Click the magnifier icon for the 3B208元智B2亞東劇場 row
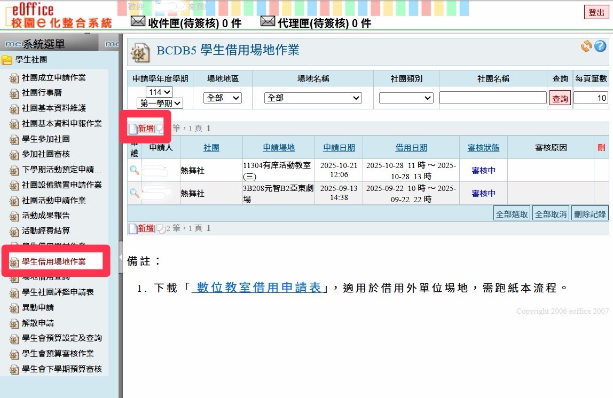The width and height of the screenshot is (613, 398). click(135, 193)
